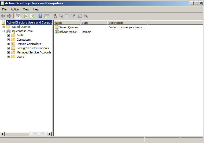
Task: Expand the Users node
Action: tap(9, 57)
